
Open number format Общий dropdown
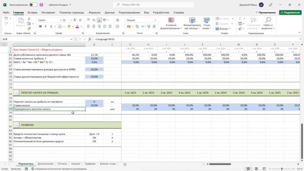[155, 20]
